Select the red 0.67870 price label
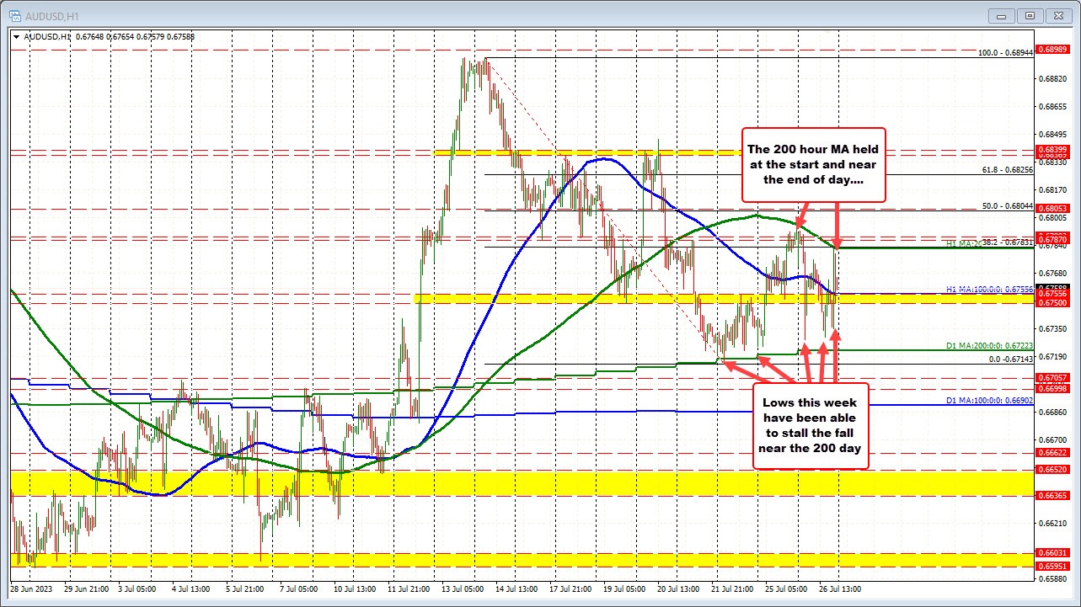The height and width of the screenshot is (607, 1081). (x=1054, y=239)
